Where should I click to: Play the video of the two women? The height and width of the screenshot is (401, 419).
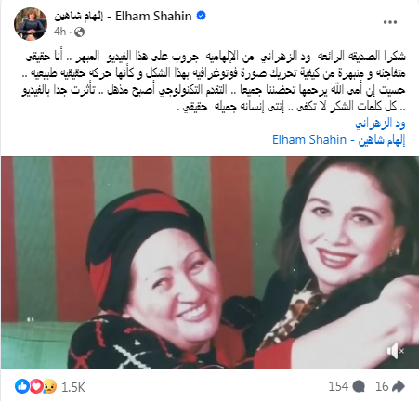210,262
